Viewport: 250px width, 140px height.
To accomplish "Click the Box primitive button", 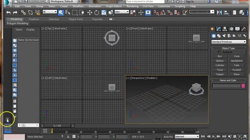I will (220, 56).
